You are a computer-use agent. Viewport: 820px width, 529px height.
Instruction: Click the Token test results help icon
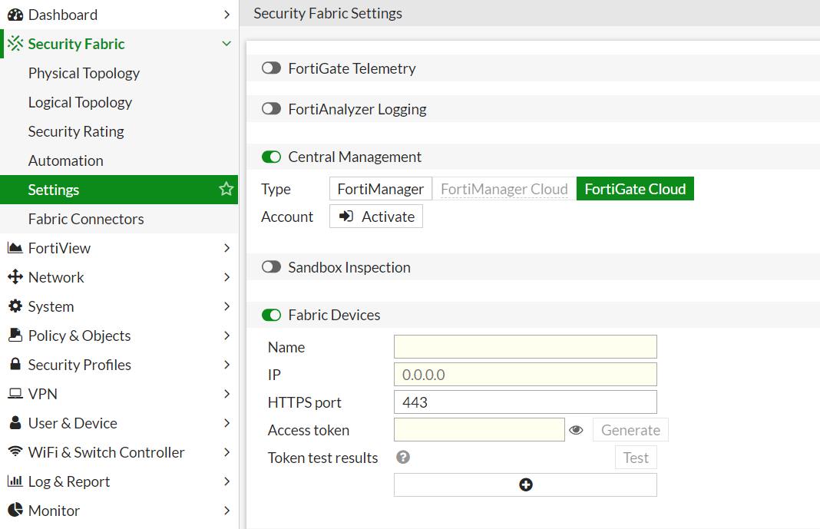pyautogui.click(x=402, y=458)
